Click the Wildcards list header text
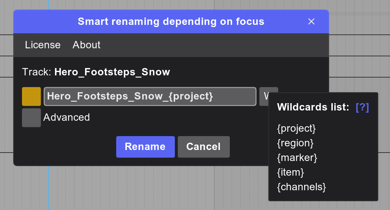Screen dimensions: 390x210 313,107
